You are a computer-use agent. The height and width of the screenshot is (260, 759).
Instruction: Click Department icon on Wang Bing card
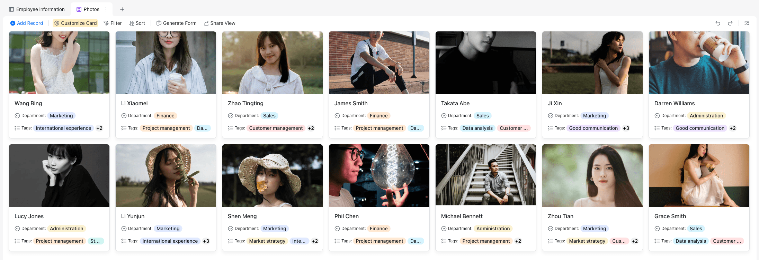17,116
